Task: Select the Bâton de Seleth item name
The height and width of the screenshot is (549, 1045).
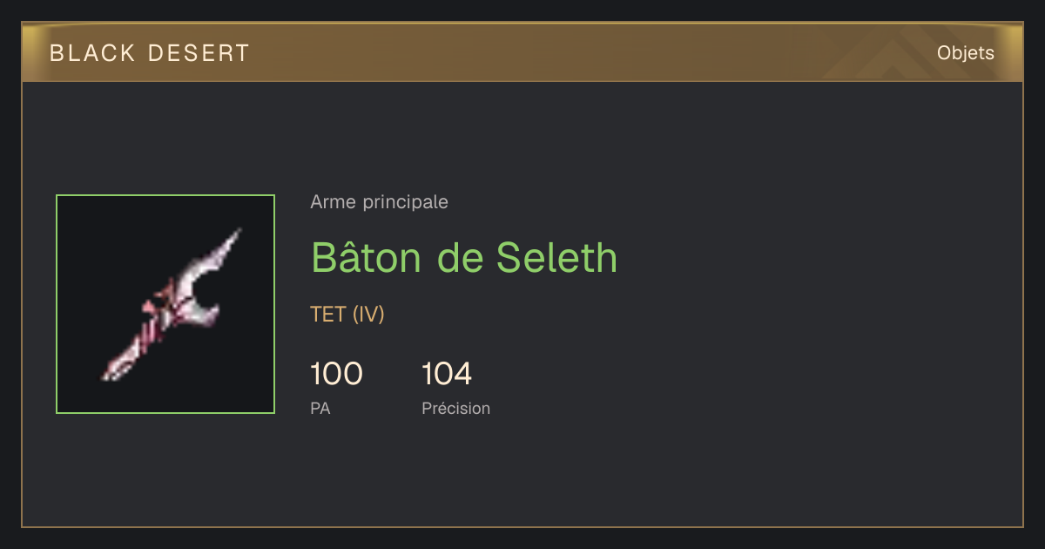Action: point(464,257)
